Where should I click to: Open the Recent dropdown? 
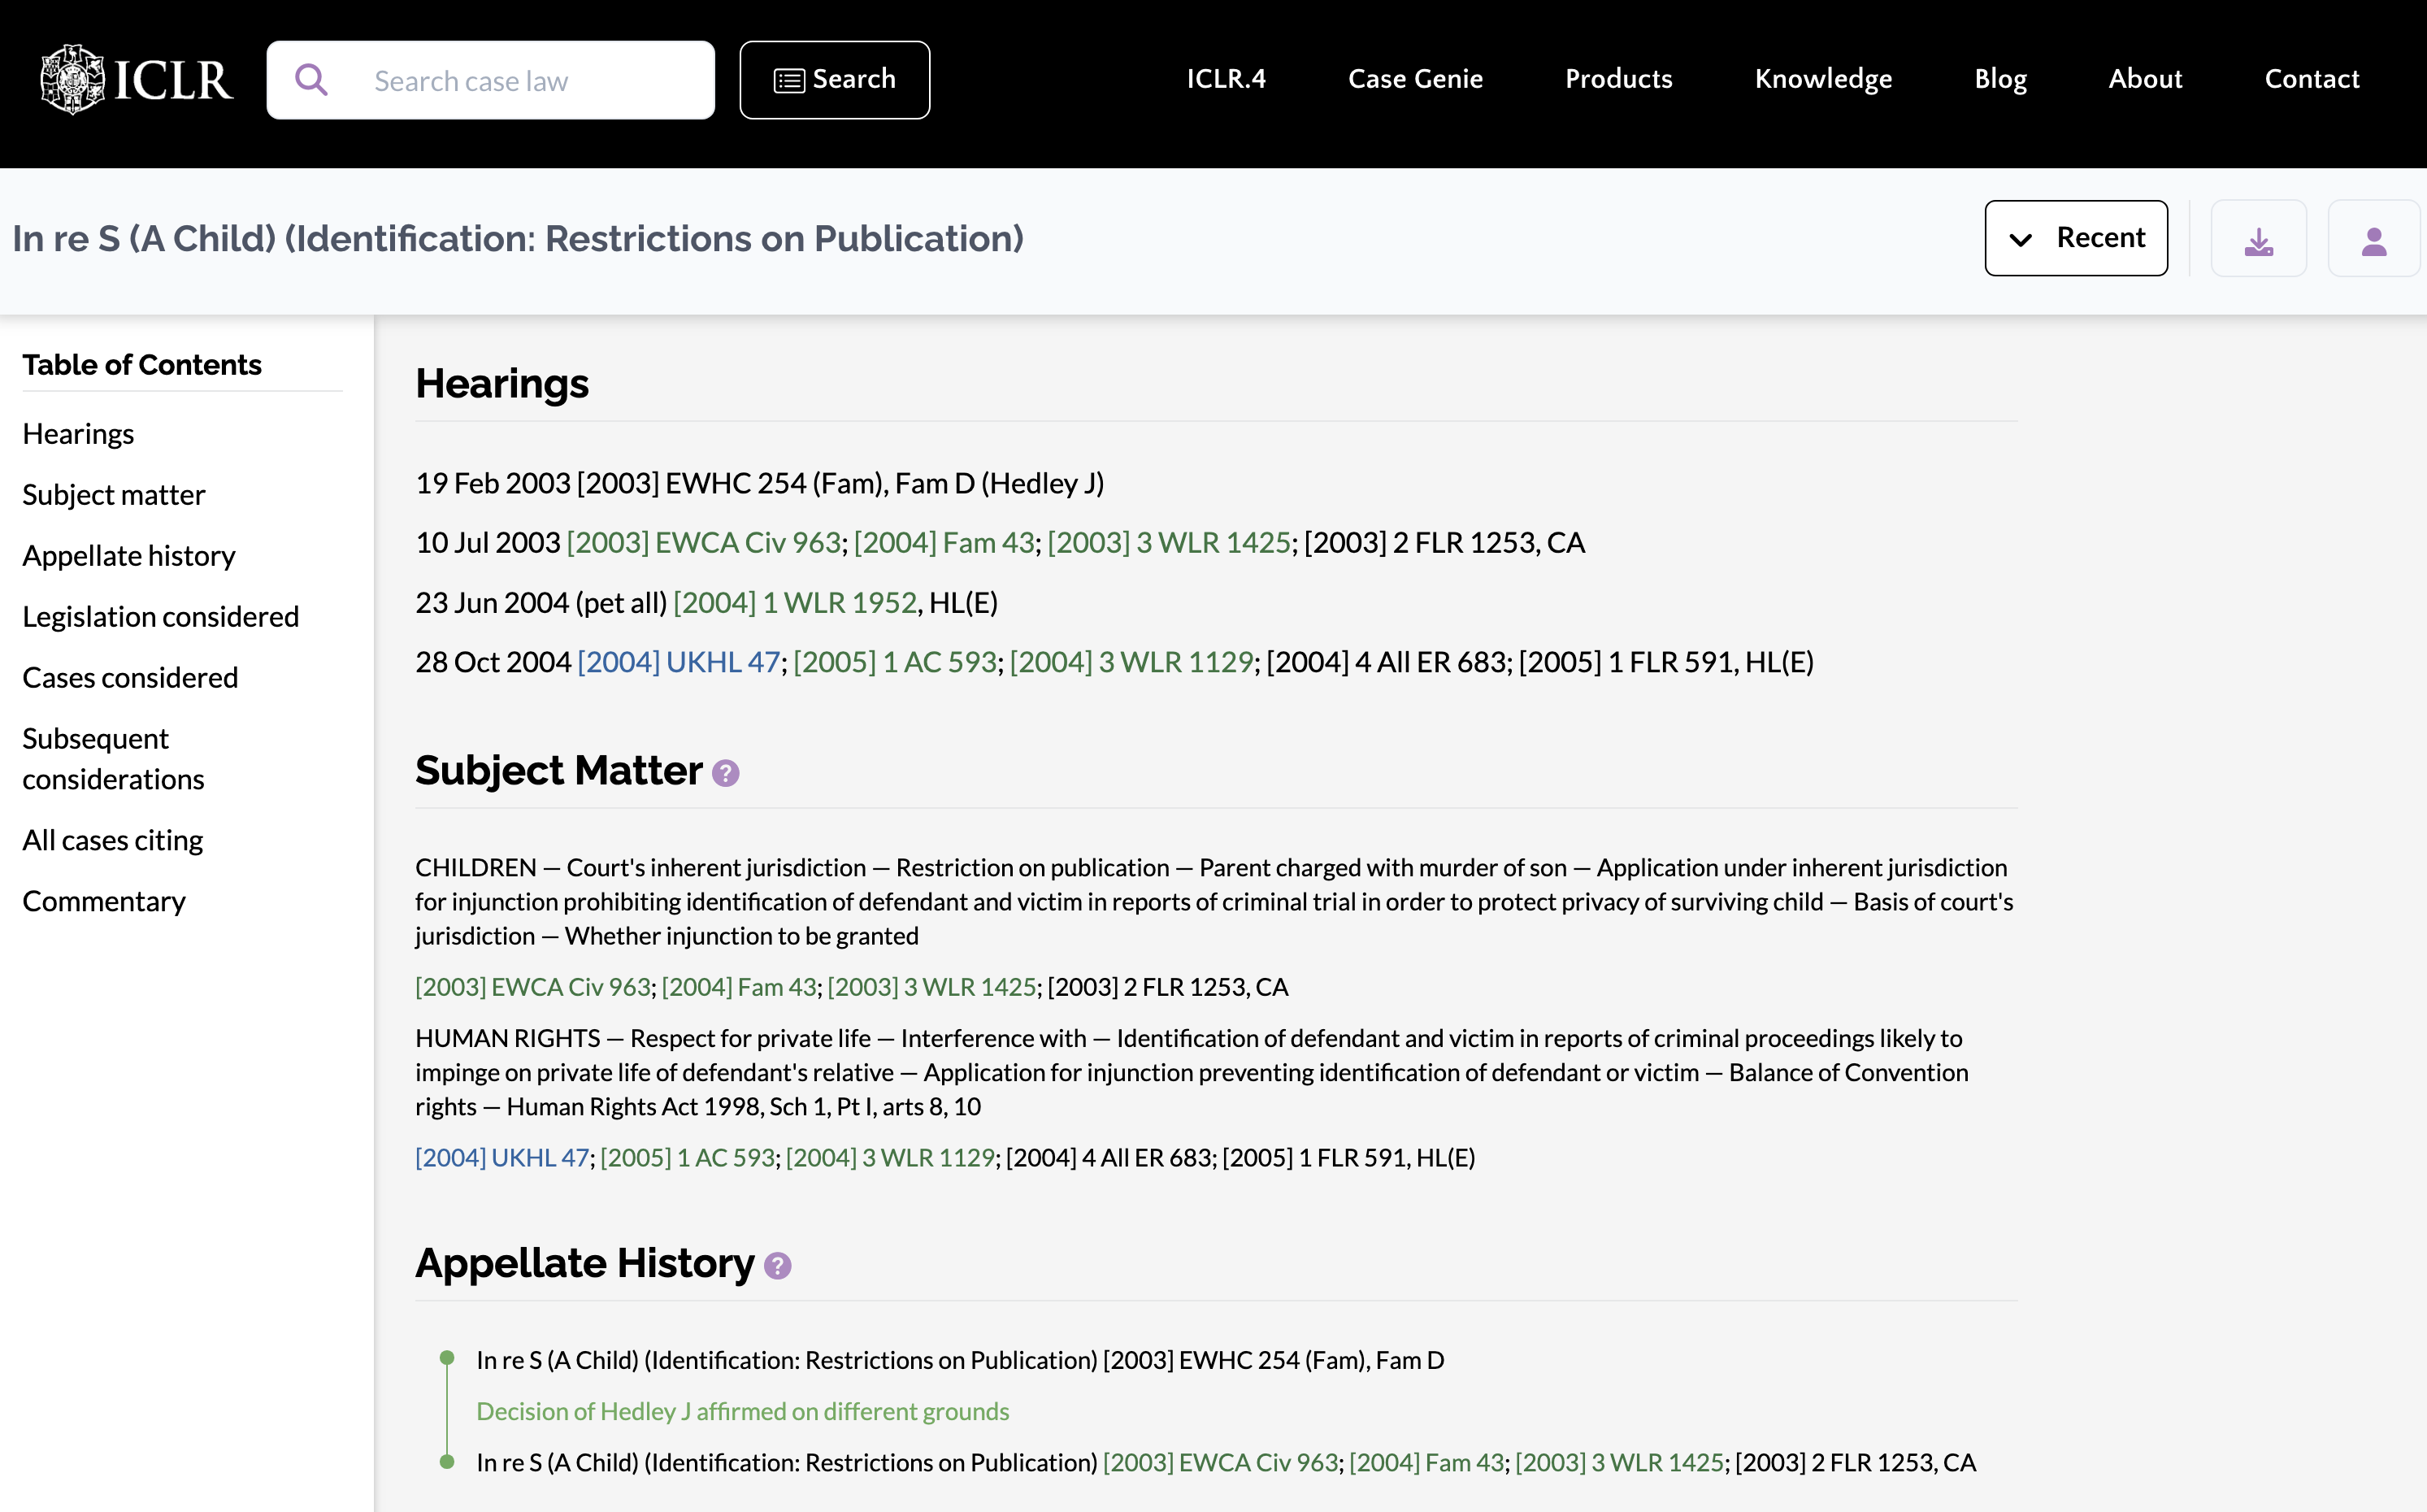click(x=2076, y=238)
